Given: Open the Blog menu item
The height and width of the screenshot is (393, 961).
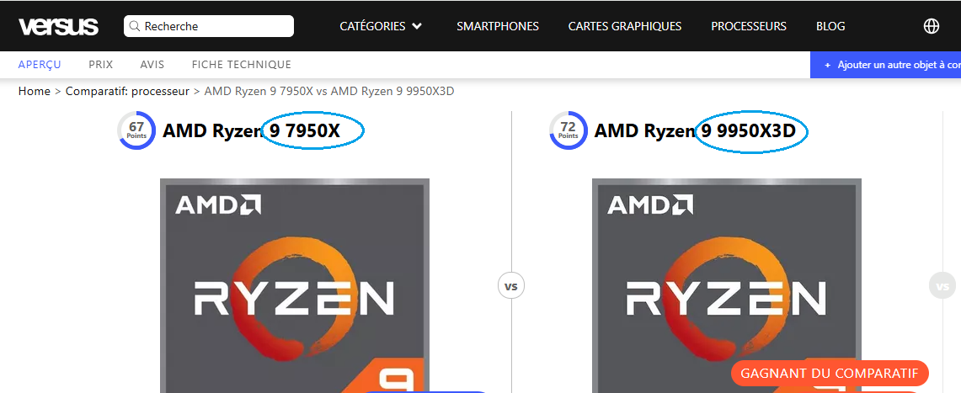Looking at the screenshot, I should 830,26.
